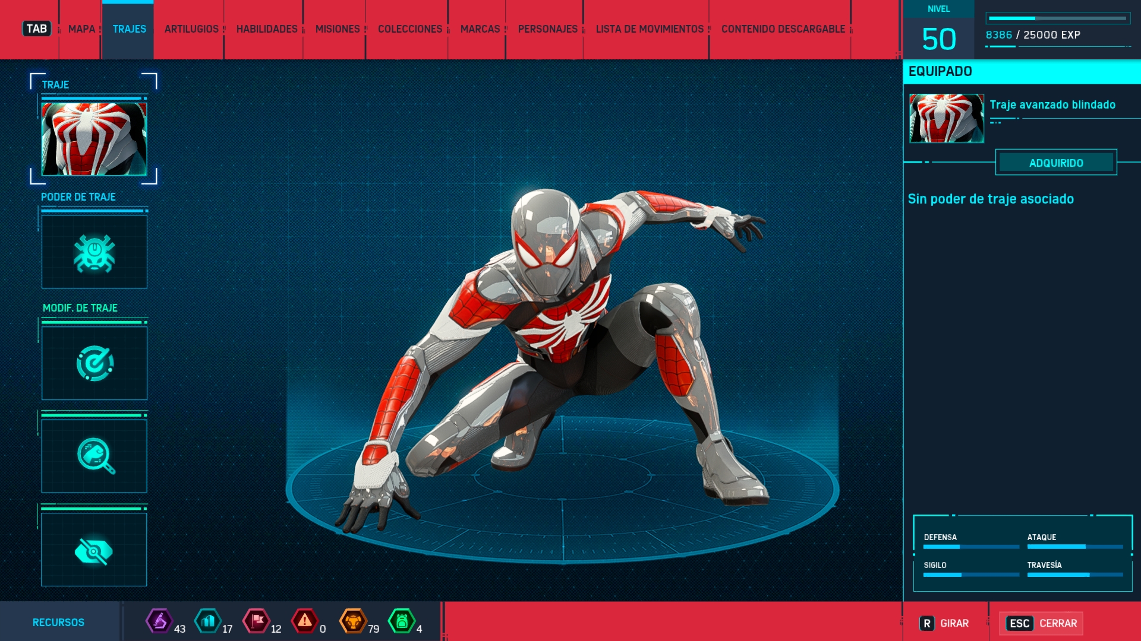Viewport: 1141px width, 641px height.
Task: Open the LISTA DE MOVIMIENTOS tab
Action: coord(650,29)
